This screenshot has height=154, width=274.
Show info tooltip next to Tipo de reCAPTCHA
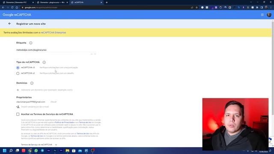click(x=44, y=62)
